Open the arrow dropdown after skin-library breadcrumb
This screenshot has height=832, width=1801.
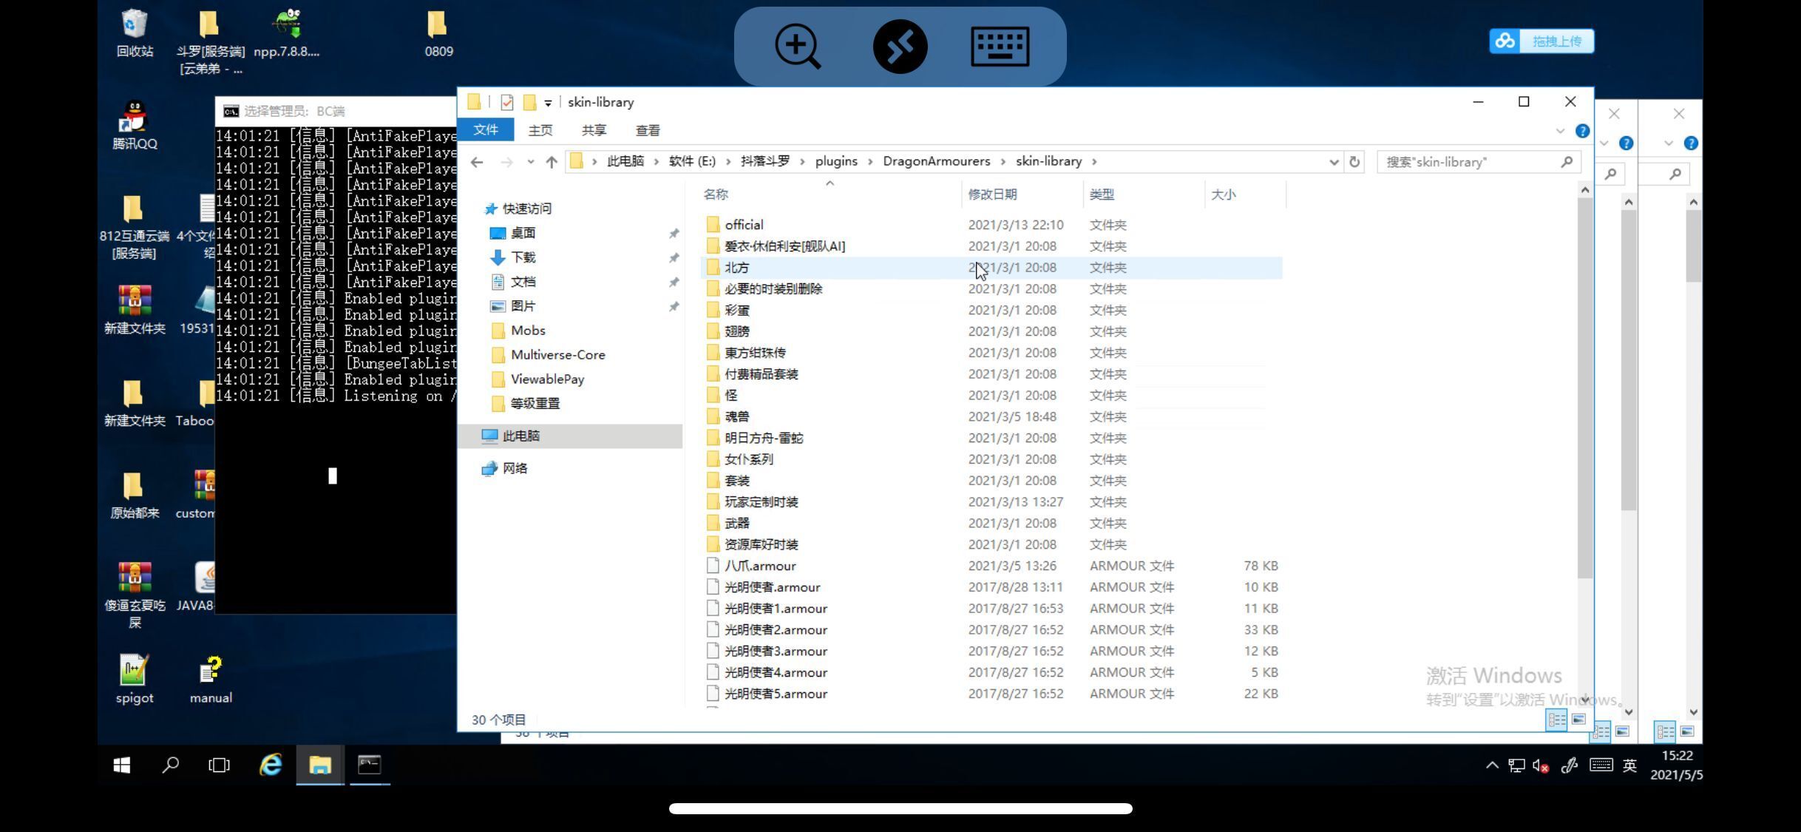[1094, 161]
